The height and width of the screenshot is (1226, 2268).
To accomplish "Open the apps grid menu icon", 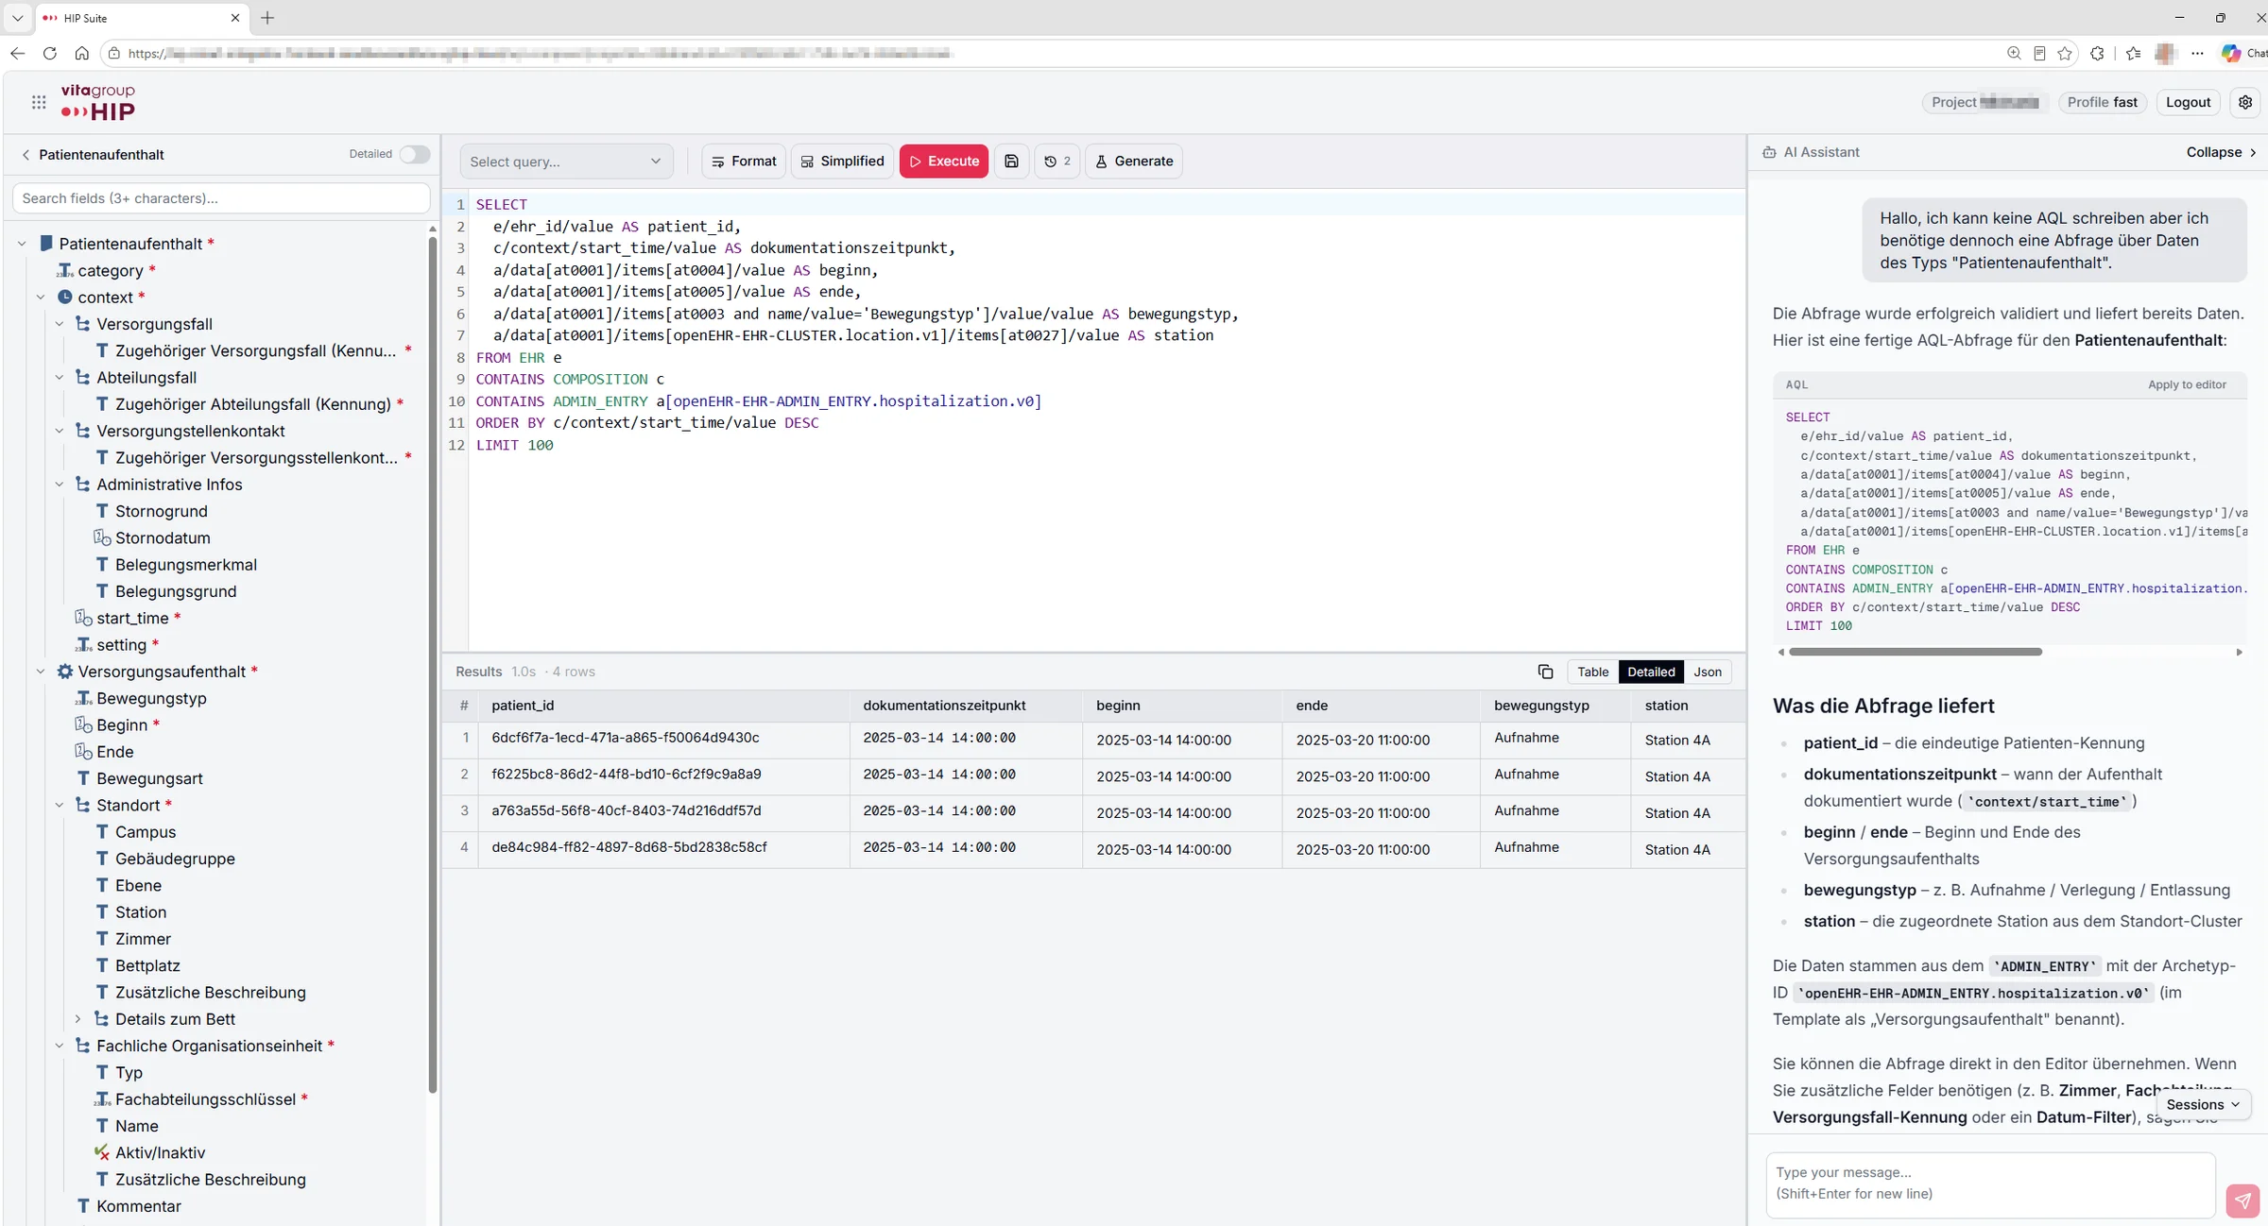I will tap(39, 102).
